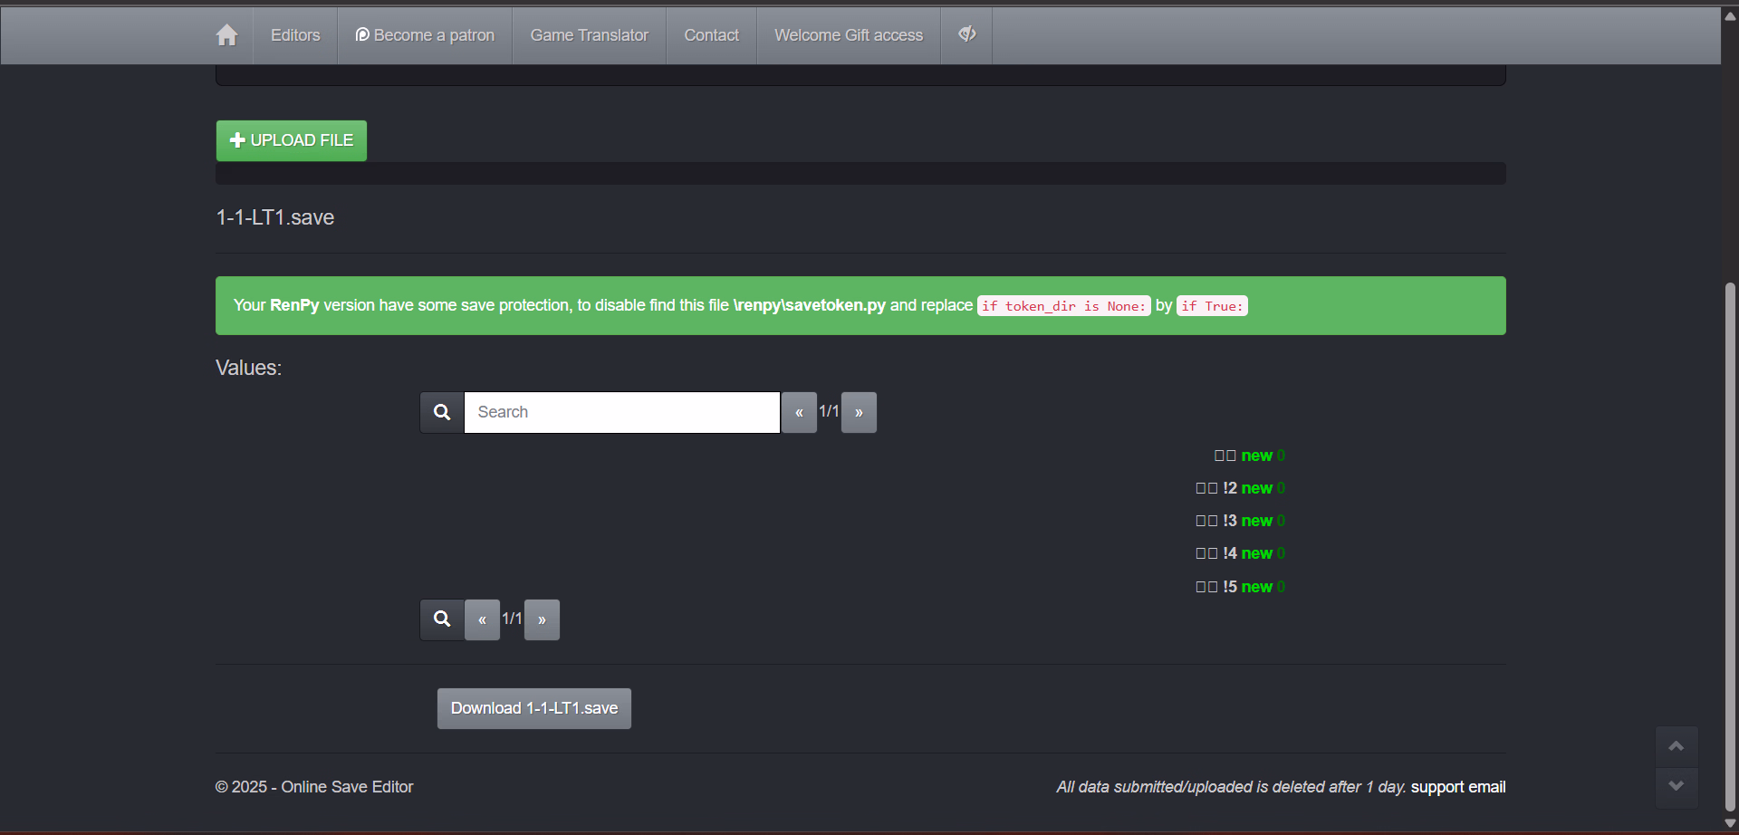Go to previous page in bottom pagination

[482, 619]
